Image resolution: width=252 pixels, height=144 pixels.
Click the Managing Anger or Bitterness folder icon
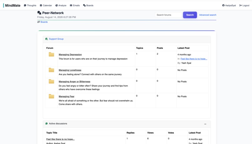(x=51, y=81)
